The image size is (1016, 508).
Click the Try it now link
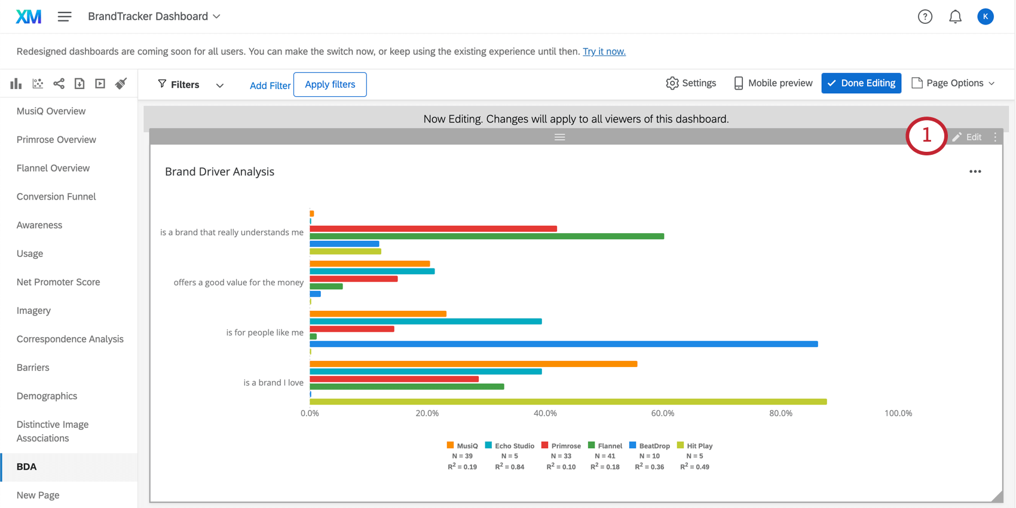(x=604, y=51)
